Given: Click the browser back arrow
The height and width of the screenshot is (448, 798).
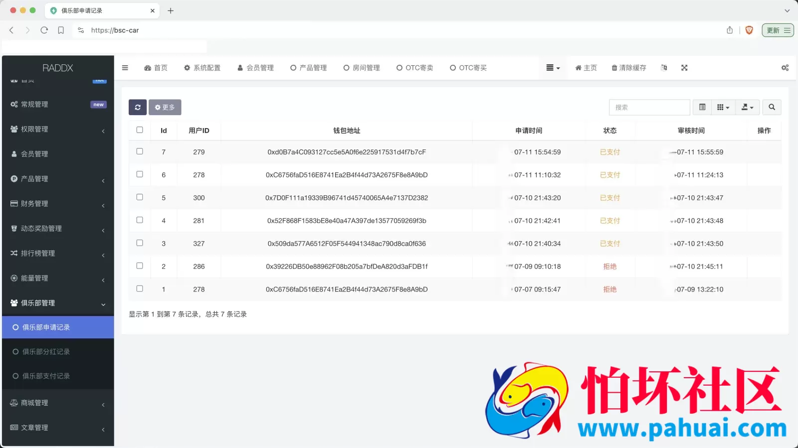Looking at the screenshot, I should [11, 30].
